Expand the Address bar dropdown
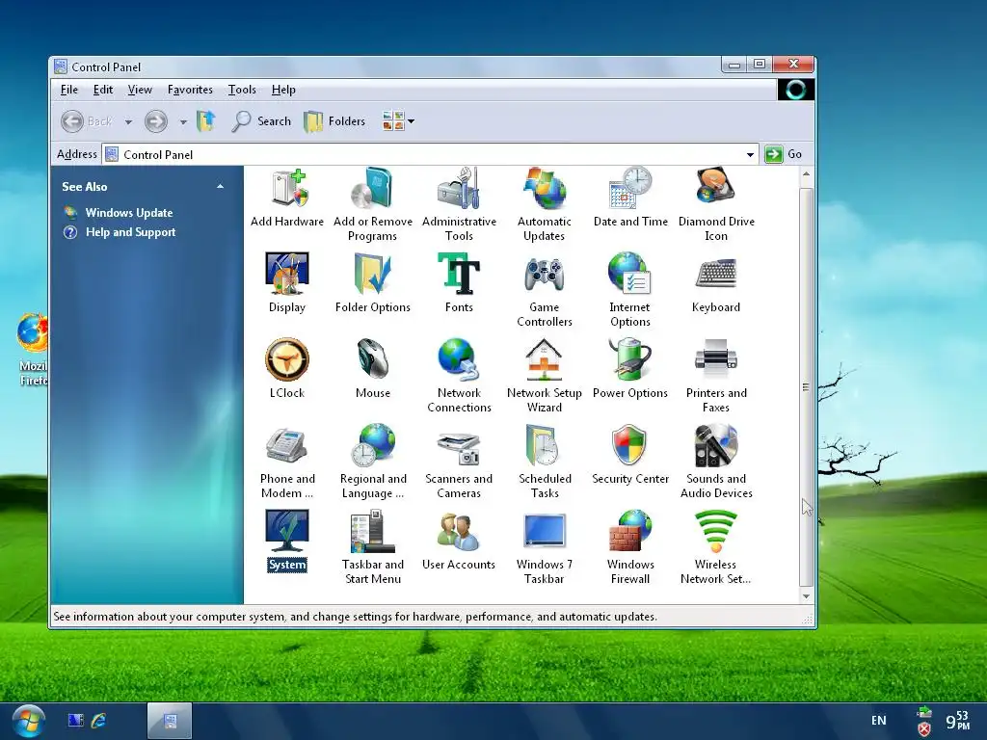The height and width of the screenshot is (740, 987). point(750,154)
